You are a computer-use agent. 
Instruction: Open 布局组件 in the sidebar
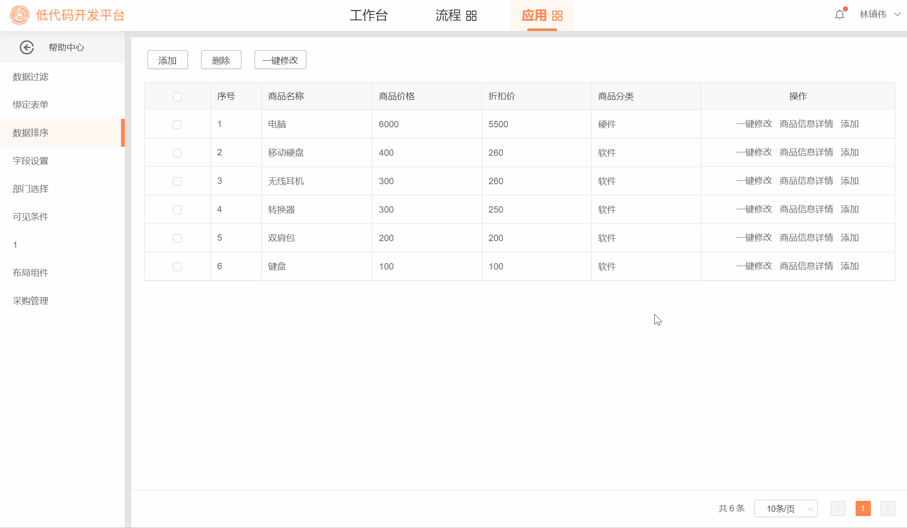click(x=62, y=273)
